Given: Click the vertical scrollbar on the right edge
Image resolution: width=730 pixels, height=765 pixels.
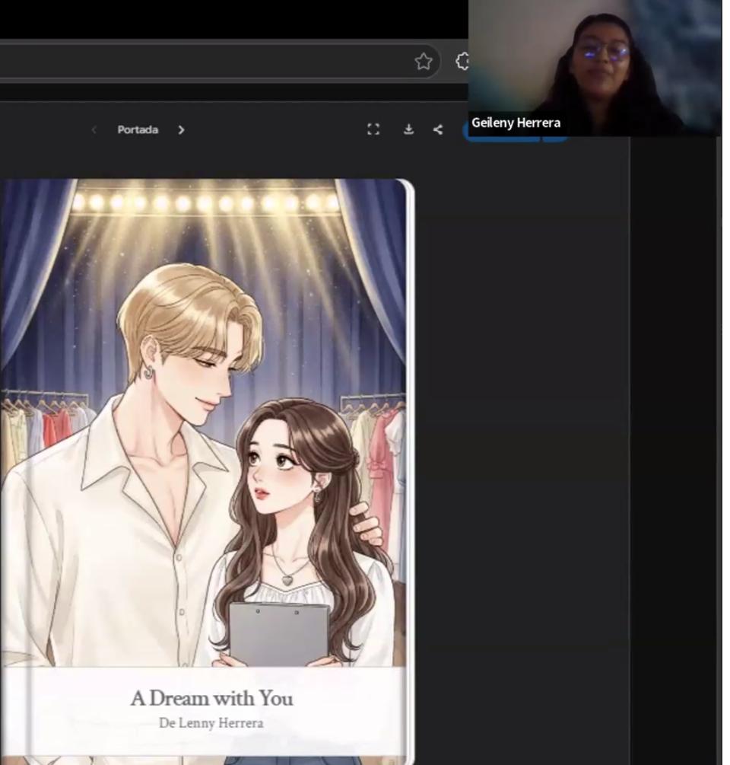Looking at the screenshot, I should [x=719, y=449].
